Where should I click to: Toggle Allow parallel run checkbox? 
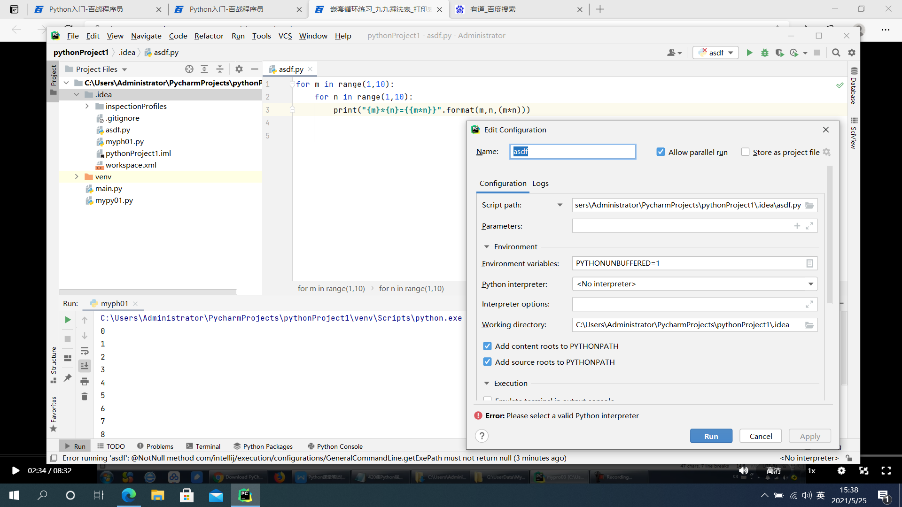click(x=661, y=152)
